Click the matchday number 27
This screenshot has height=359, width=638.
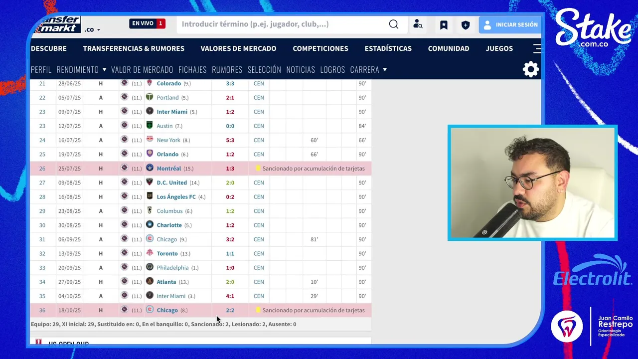(x=42, y=182)
